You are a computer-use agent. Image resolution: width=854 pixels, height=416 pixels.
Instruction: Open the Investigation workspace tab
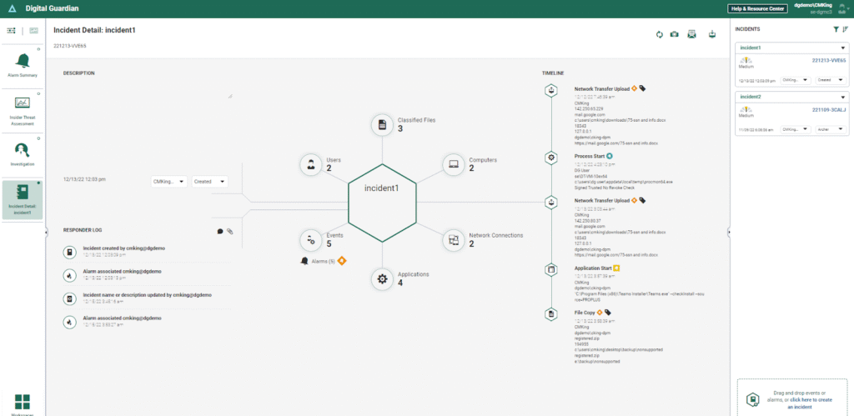[x=23, y=153]
